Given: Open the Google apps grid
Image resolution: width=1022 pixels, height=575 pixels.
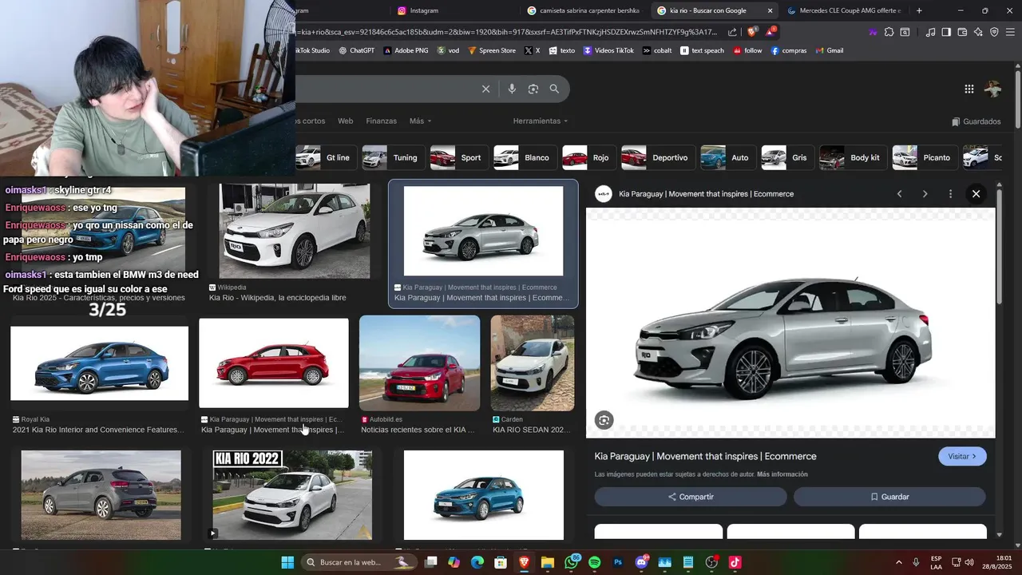Looking at the screenshot, I should pos(969,89).
